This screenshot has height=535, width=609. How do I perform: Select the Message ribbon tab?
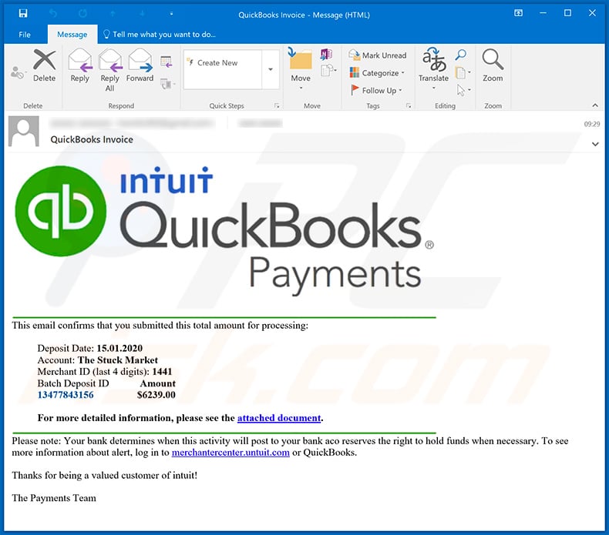[x=72, y=35]
